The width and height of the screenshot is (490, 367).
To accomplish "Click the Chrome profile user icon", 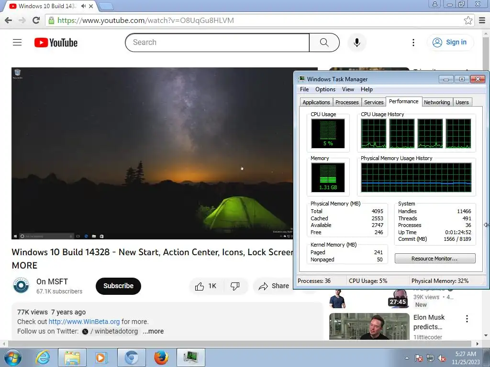I will 434,4.
